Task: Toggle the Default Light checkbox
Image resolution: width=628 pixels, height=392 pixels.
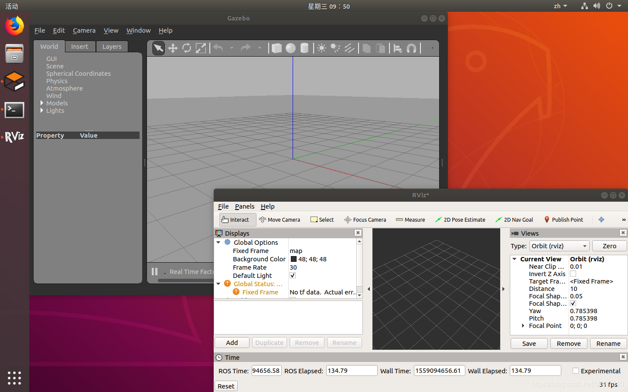Action: [293, 275]
